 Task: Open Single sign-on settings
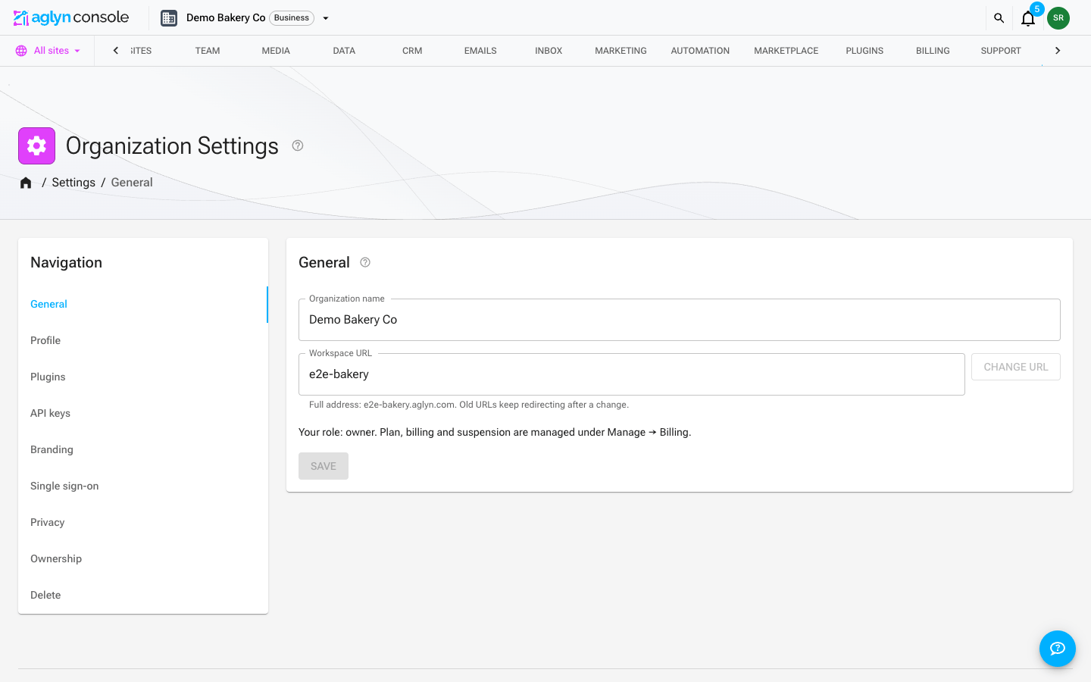pos(143,486)
